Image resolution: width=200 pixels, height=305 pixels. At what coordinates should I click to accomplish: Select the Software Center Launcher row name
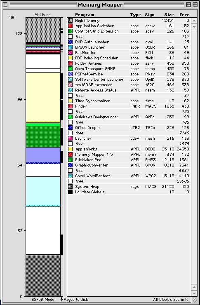pos(99,80)
